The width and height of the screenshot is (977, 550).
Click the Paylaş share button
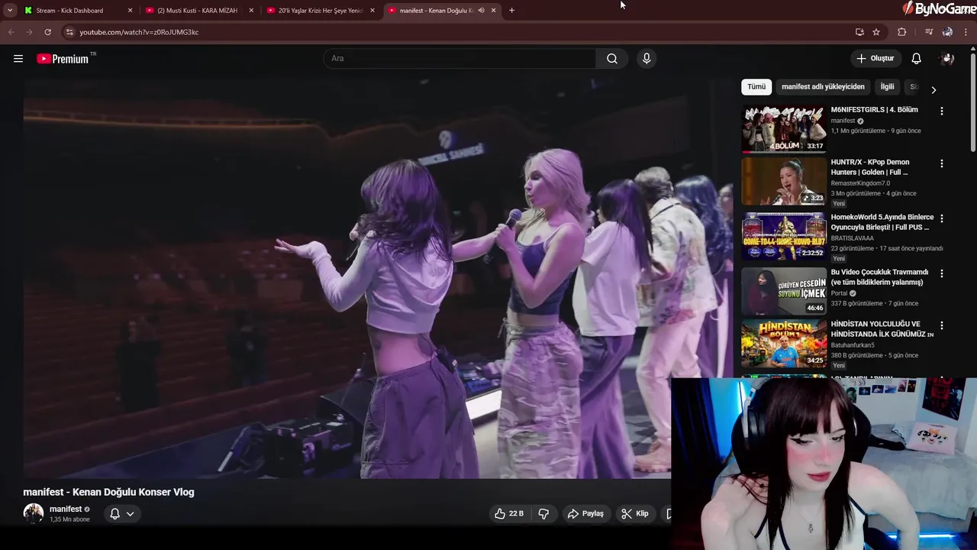click(585, 514)
